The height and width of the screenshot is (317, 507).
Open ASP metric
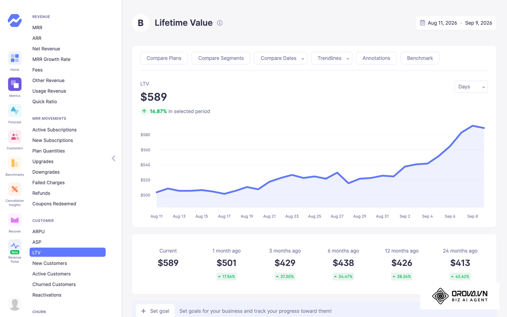click(x=37, y=242)
